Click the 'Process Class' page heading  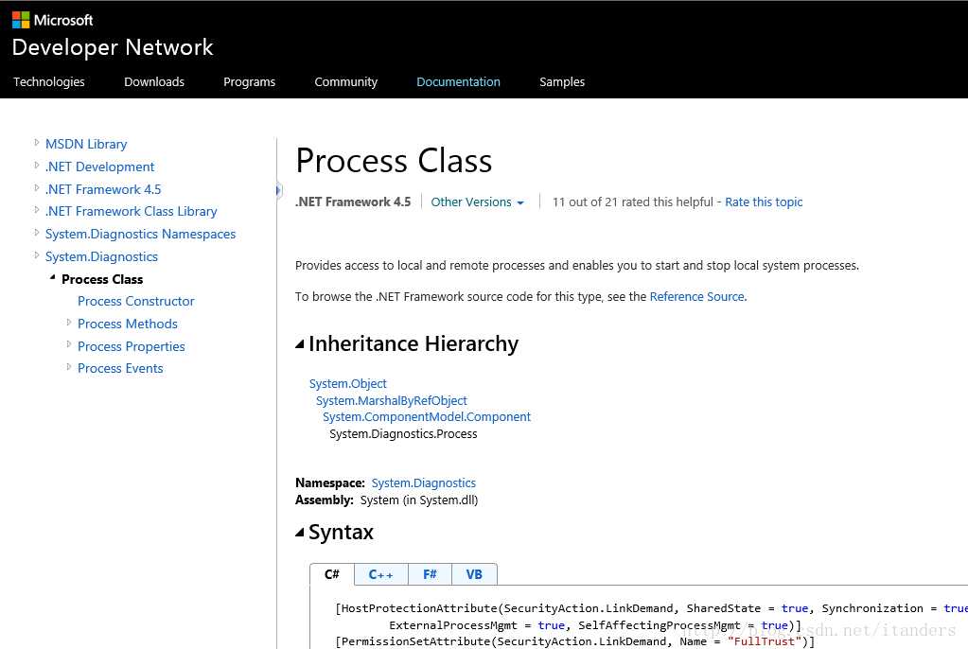click(394, 161)
